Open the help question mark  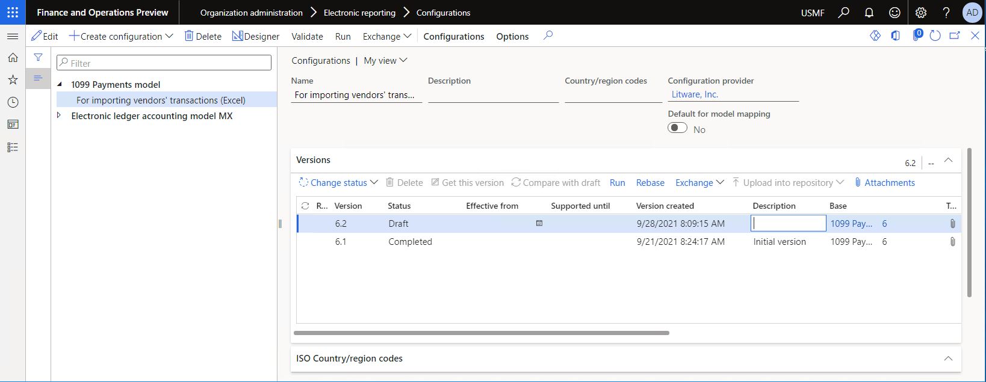946,12
